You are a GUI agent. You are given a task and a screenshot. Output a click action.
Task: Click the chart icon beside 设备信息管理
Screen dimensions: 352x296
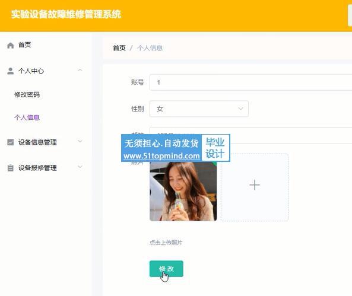click(10, 142)
